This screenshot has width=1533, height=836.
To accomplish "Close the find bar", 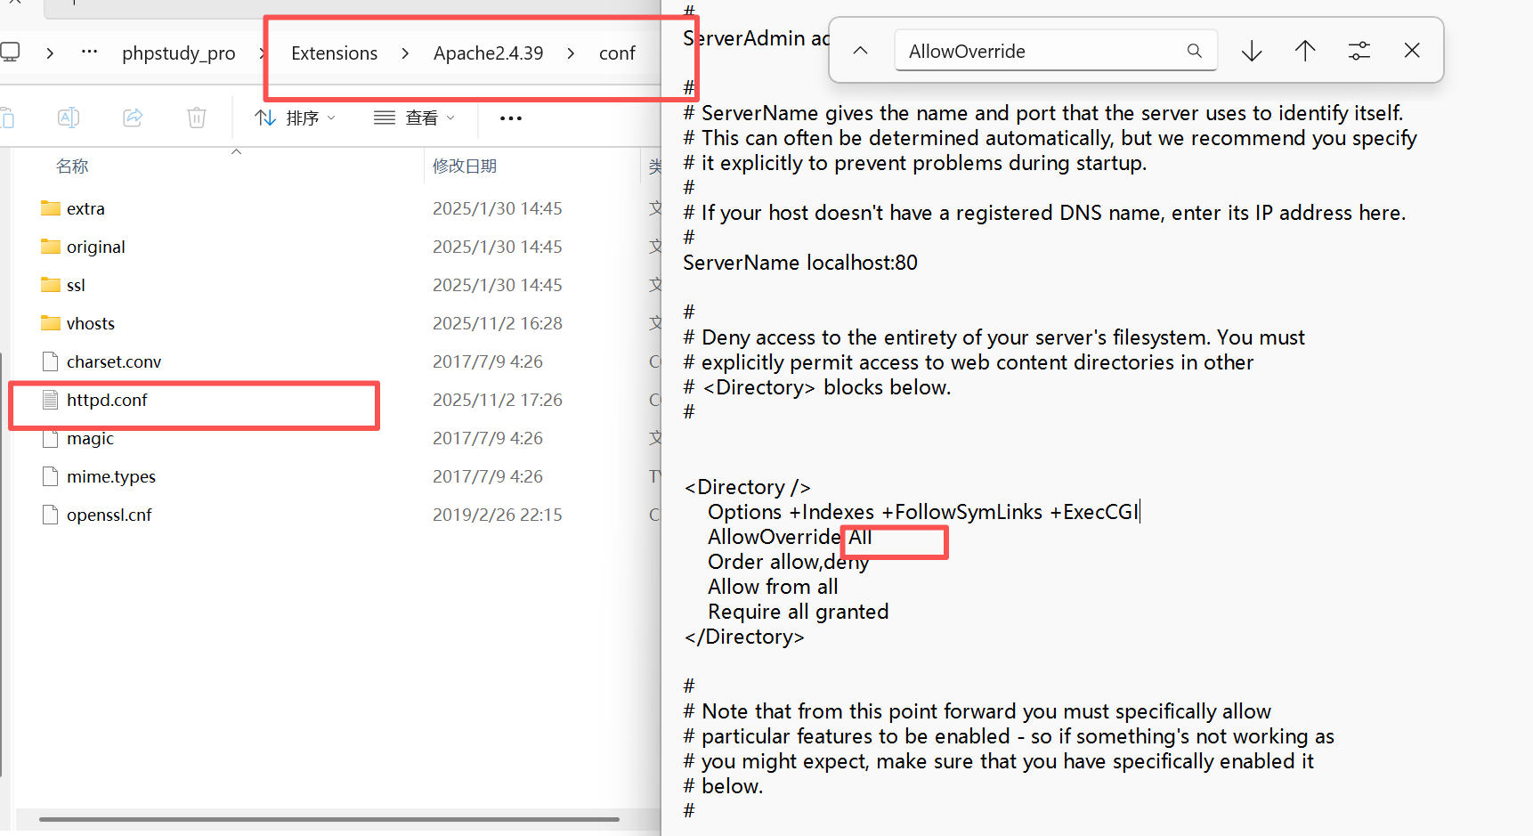I will click(x=1412, y=51).
